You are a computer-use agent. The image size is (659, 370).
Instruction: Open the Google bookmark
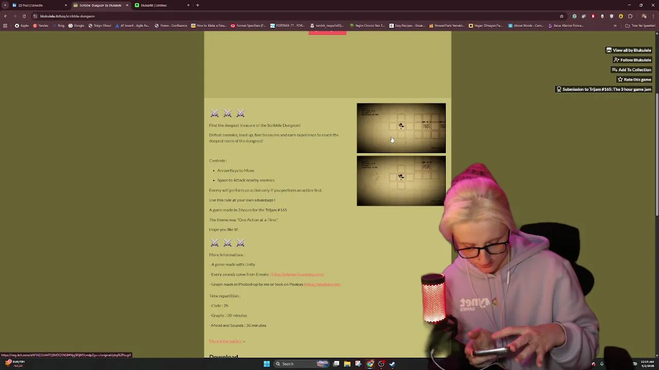(76, 26)
